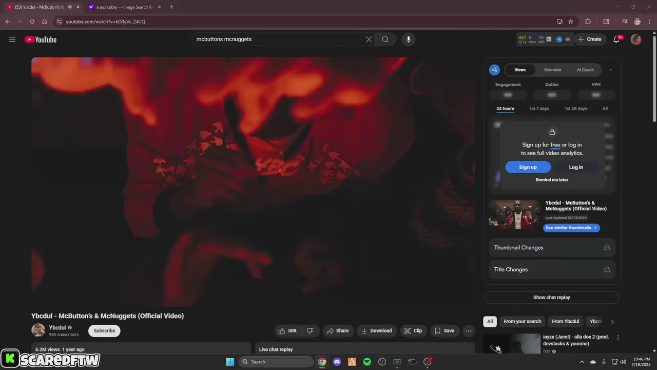Select the All time range tab
The image size is (657, 370).
tap(605, 108)
